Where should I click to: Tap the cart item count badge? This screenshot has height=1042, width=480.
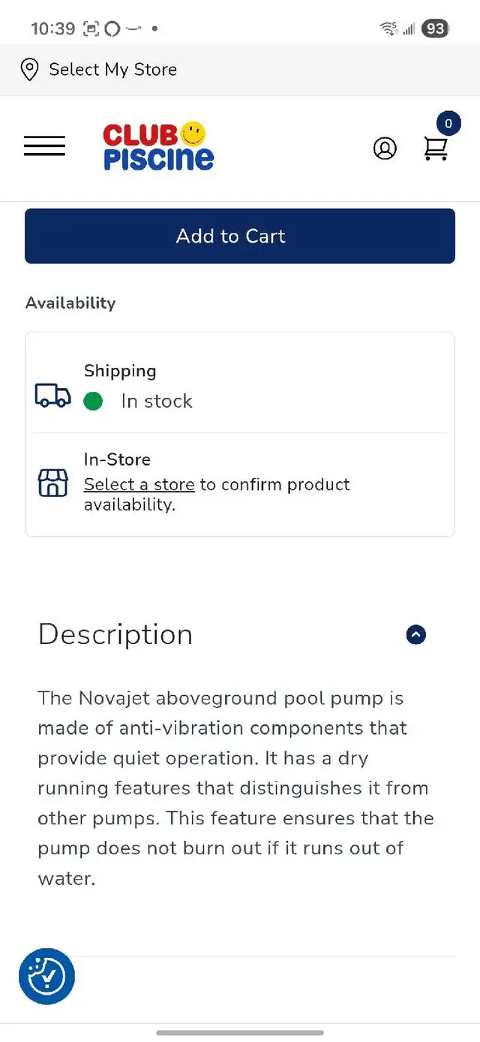click(x=448, y=124)
